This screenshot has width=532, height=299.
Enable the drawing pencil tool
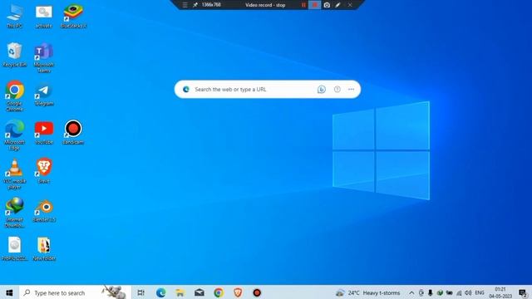[x=338, y=5]
